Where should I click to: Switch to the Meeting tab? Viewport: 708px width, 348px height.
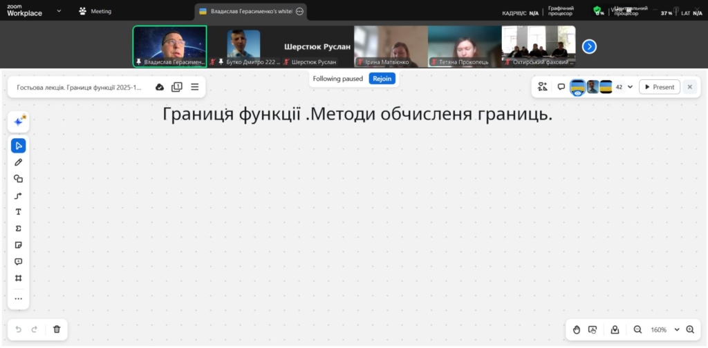95,11
